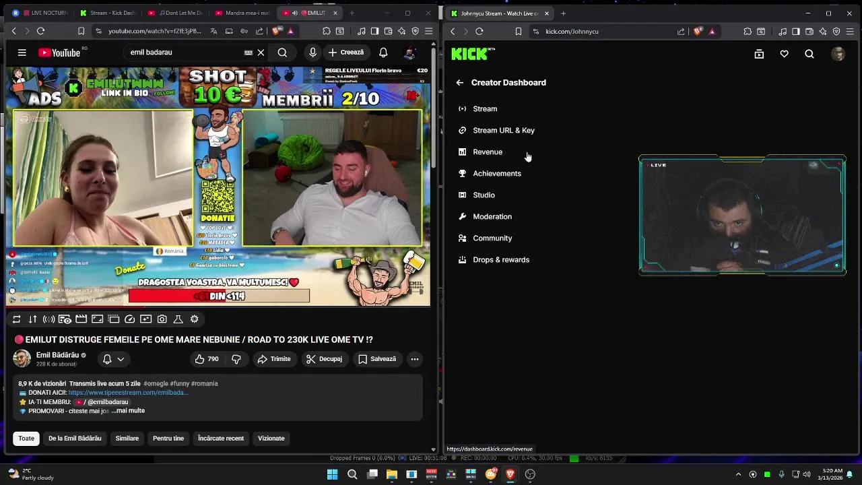The width and height of the screenshot is (862, 485).
Task: Switch to Stream - Kick Dashboard tab
Action: (x=108, y=13)
